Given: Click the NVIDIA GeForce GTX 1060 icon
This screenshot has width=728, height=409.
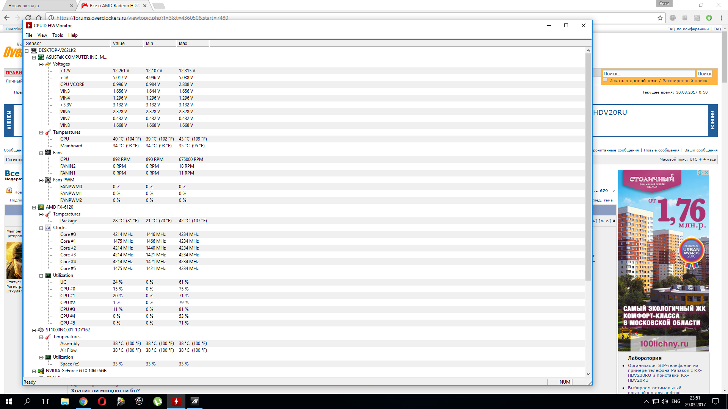Looking at the screenshot, I should tap(41, 371).
